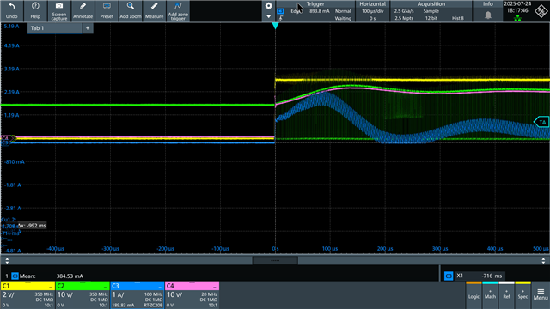Viewport: 550px width, 309px height.
Task: Open C1 vertical scale 2 V/
Action: point(8,295)
